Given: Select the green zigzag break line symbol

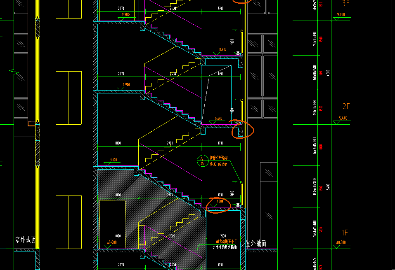Looking at the screenshot, I should pyautogui.click(x=14, y=72).
